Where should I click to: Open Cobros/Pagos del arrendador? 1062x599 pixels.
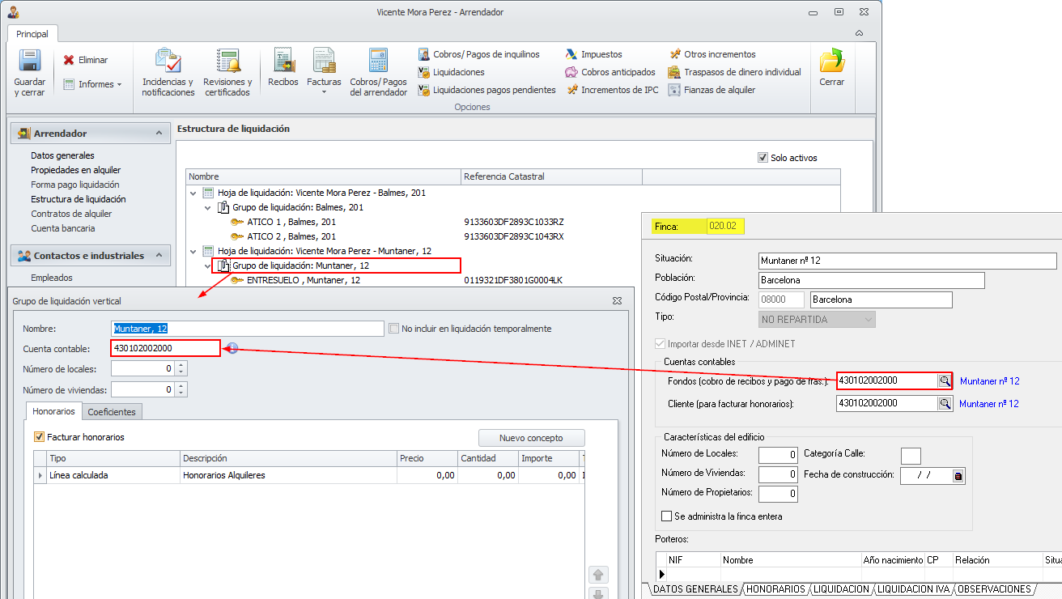point(378,62)
